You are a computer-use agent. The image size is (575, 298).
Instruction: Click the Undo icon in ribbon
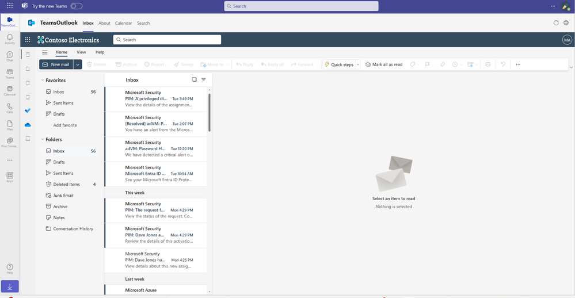pyautogui.click(x=503, y=64)
